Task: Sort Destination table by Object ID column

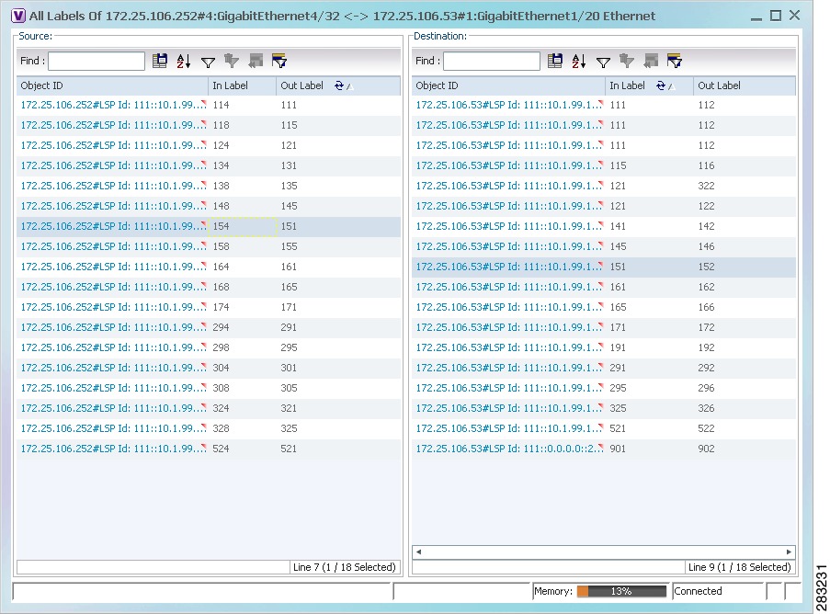Action: [x=508, y=85]
